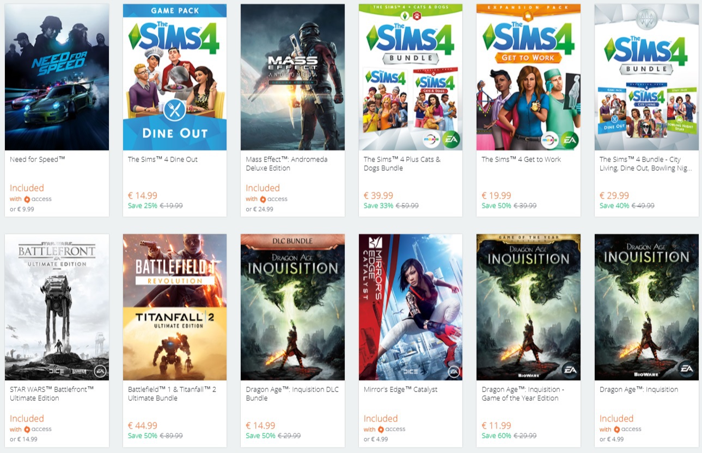Viewport: 702px width, 453px height.
Task: Open The Sims 4 Plus Cats & Dogs Bundle title
Action: coord(402,164)
